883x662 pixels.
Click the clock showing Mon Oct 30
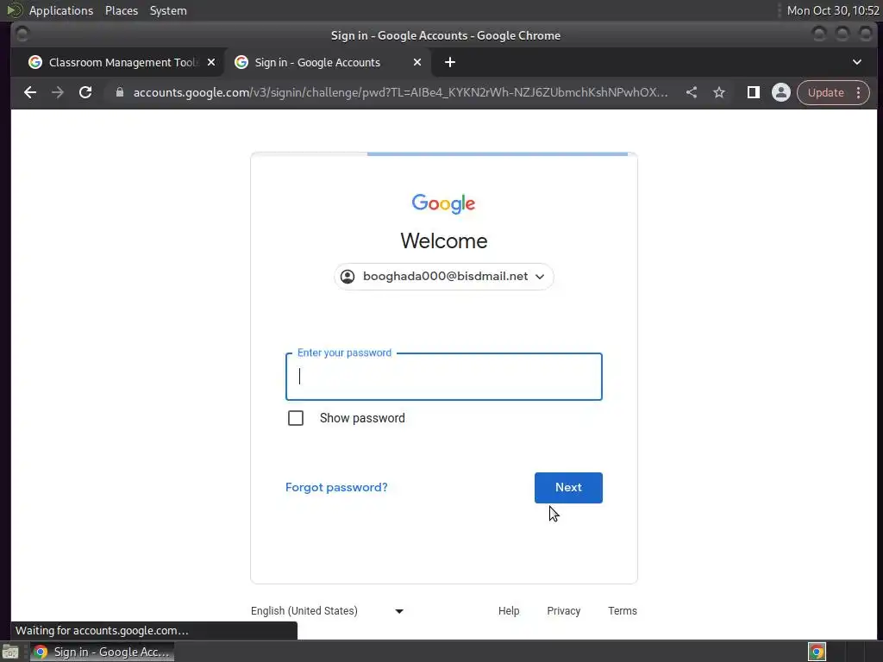833,10
